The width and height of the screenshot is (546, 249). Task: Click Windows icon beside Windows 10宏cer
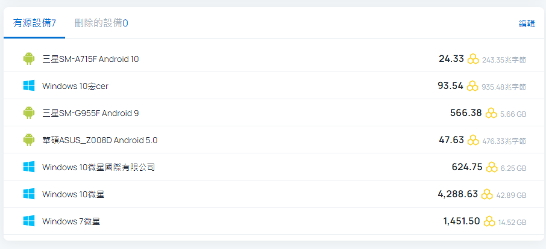point(29,86)
